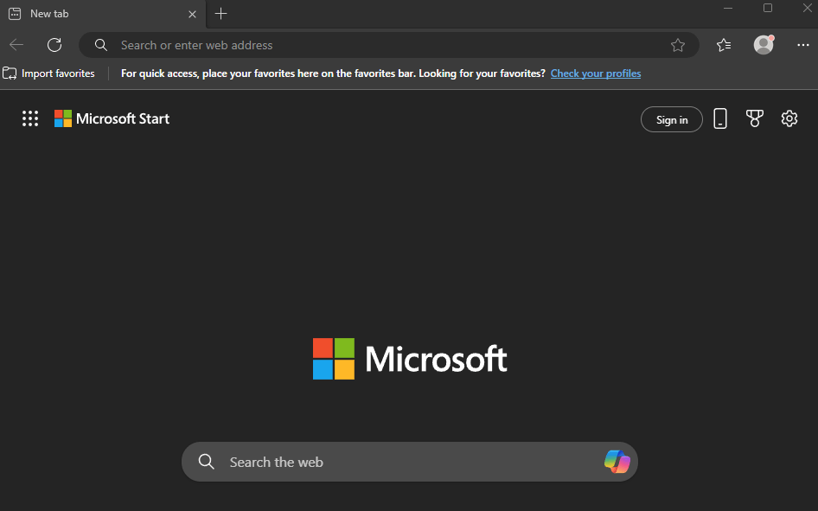Click the Microsoft Start logo
Viewport: 818px width, 511px height.
pos(112,118)
